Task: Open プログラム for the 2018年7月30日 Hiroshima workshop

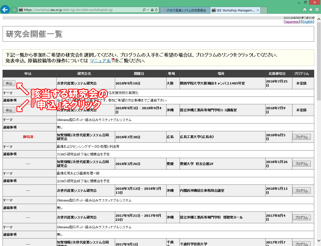Action: [301, 137]
